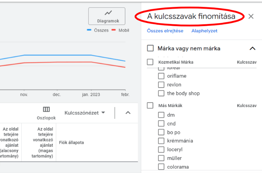Open the Diagramok chart selector
The width and height of the screenshot is (262, 173).
point(107,16)
